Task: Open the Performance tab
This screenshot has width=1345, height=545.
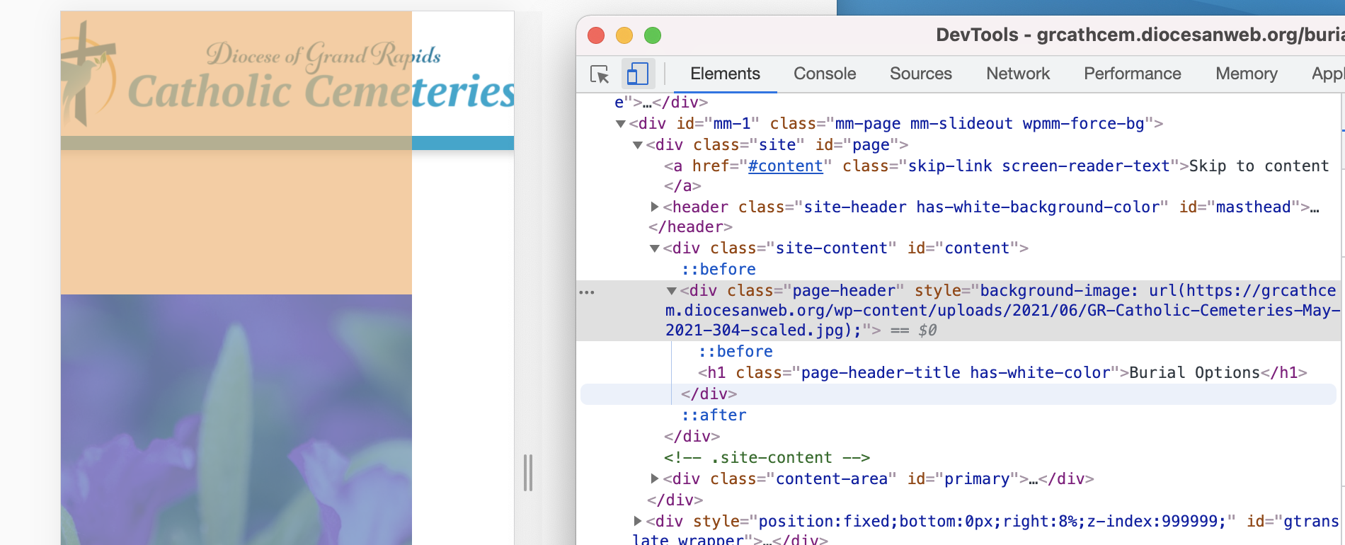Action: click(1132, 74)
